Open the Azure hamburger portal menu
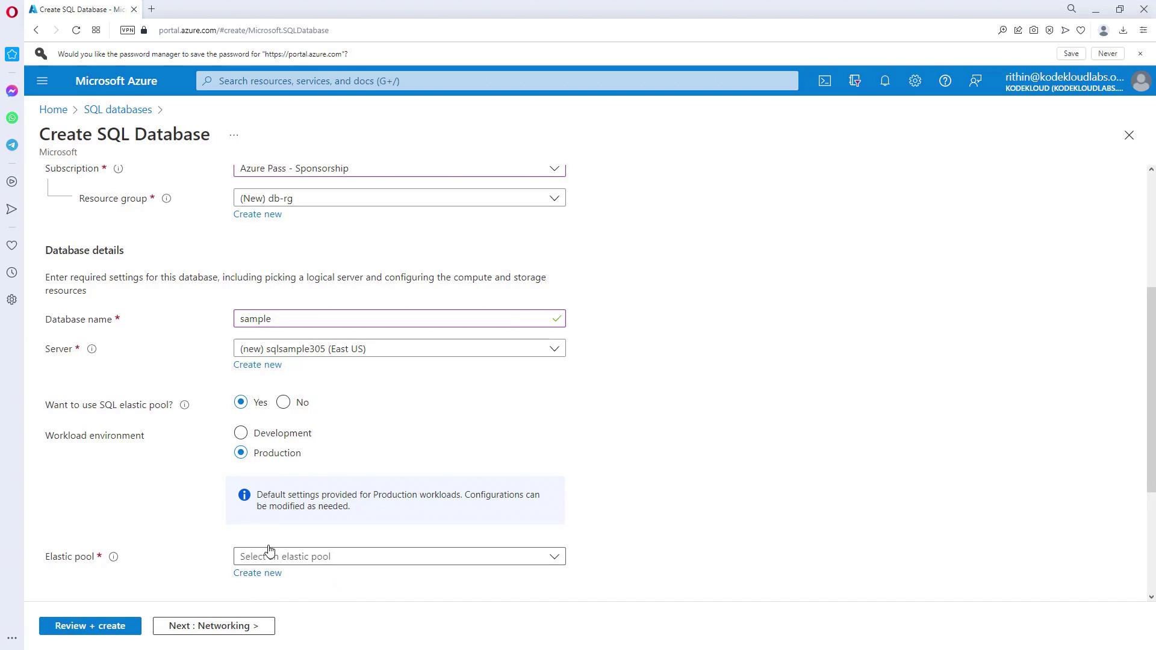Image resolution: width=1156 pixels, height=650 pixels. click(x=42, y=81)
